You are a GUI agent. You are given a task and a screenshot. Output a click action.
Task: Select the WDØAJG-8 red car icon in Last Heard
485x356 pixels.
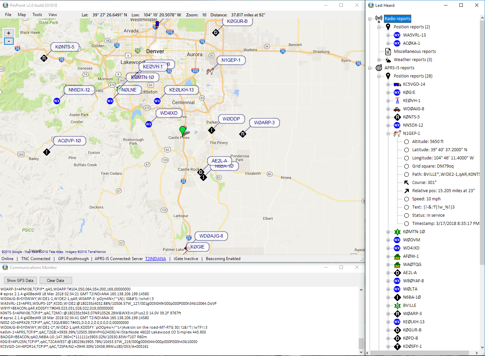click(x=397, y=109)
